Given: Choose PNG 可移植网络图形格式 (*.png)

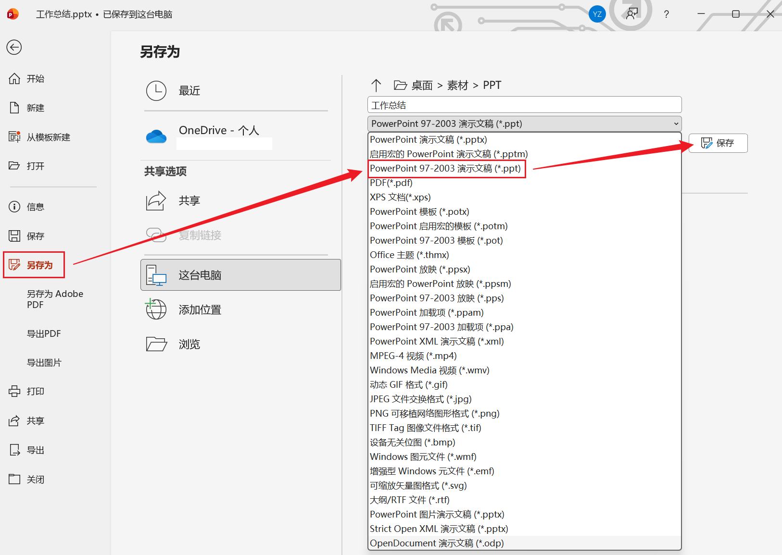Looking at the screenshot, I should (x=524, y=413).
